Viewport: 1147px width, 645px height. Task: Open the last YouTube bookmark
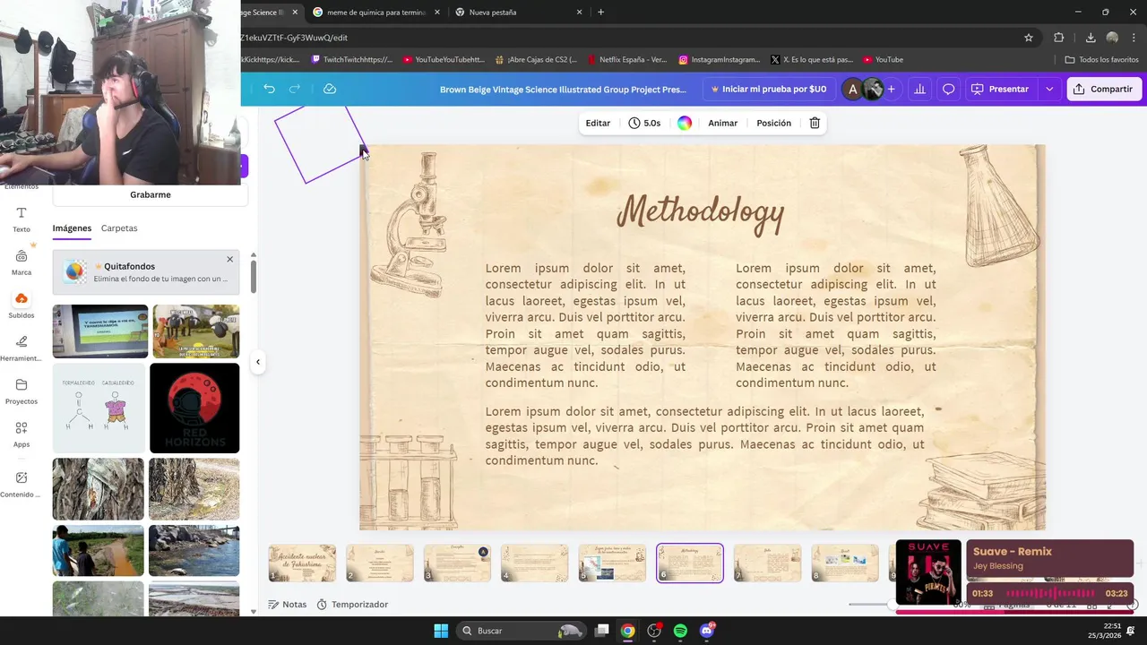coord(883,59)
